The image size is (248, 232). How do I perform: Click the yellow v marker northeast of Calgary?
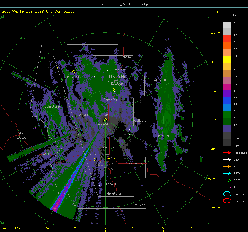pos(114,158)
